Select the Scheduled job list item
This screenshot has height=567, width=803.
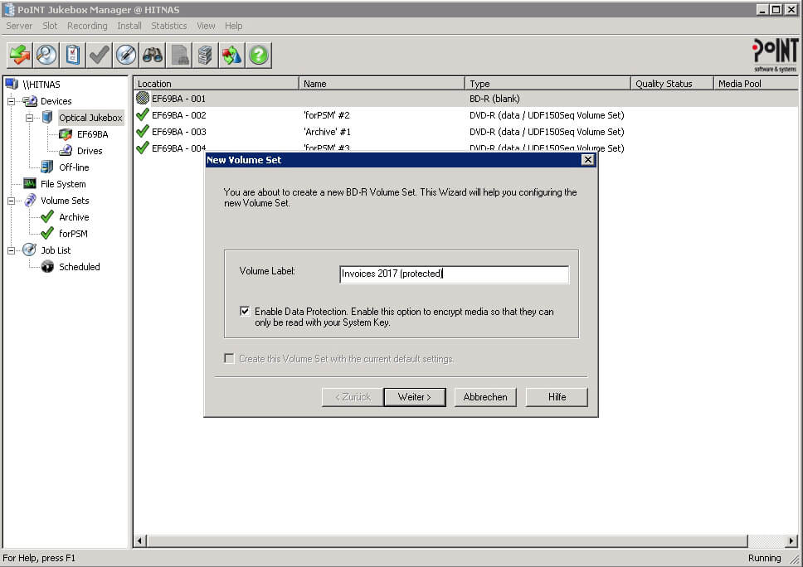pyautogui.click(x=80, y=267)
